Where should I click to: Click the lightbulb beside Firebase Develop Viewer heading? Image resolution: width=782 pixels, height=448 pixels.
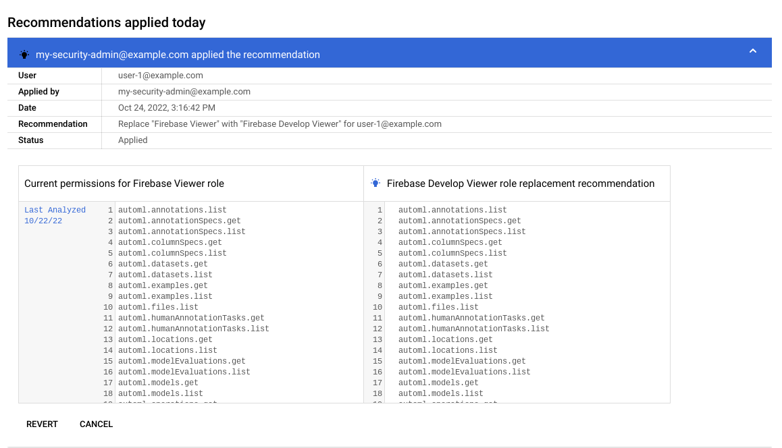(x=375, y=183)
